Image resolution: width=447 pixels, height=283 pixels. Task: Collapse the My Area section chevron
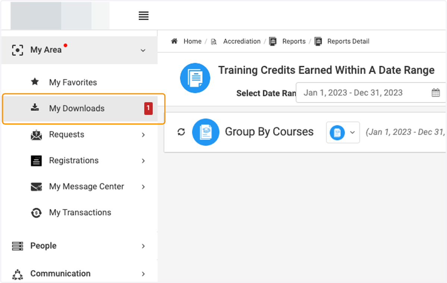click(x=143, y=50)
